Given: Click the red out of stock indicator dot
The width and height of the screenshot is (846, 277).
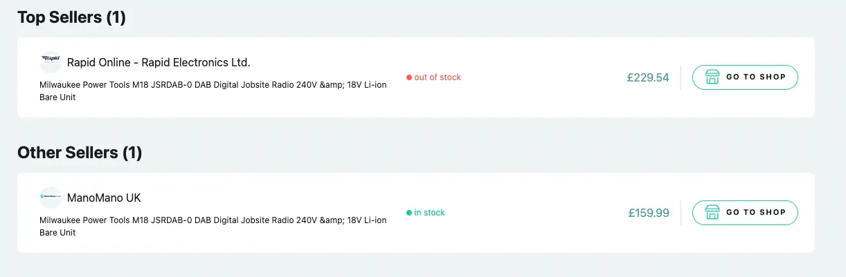Looking at the screenshot, I should pos(409,77).
